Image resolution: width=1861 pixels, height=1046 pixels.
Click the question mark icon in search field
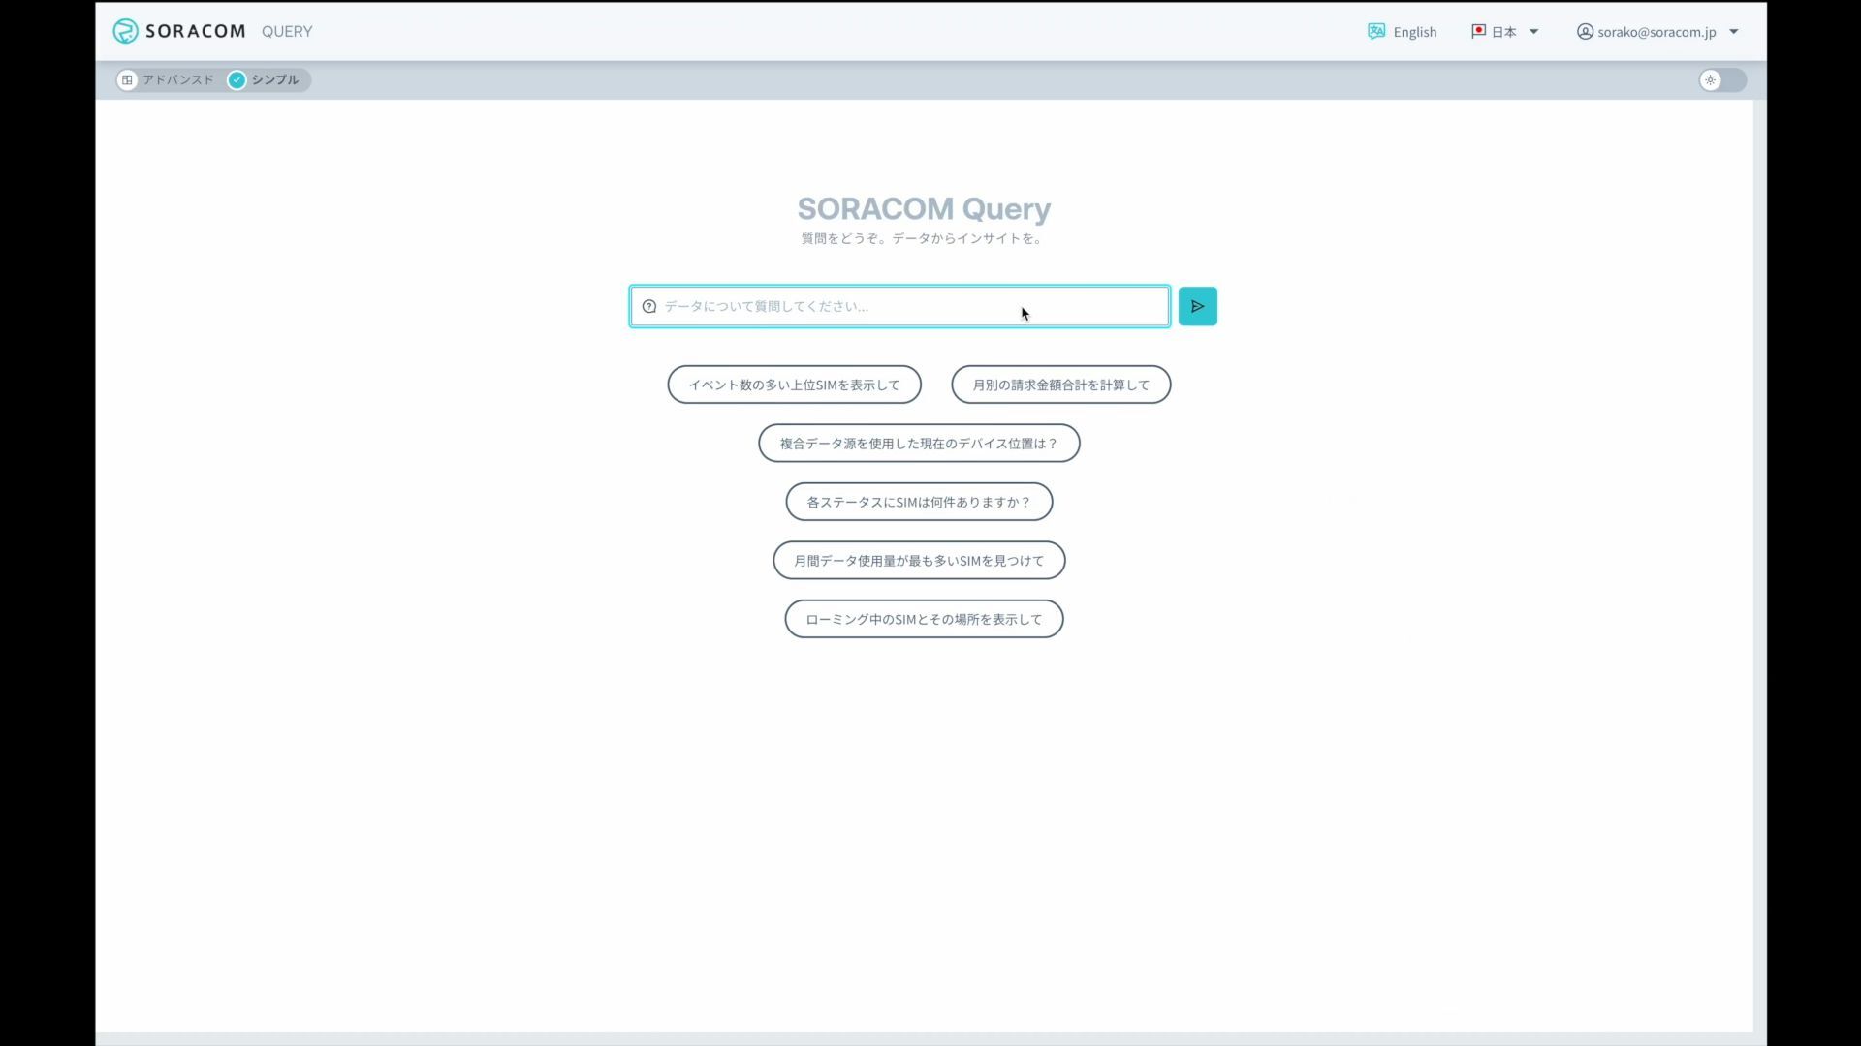tap(649, 306)
